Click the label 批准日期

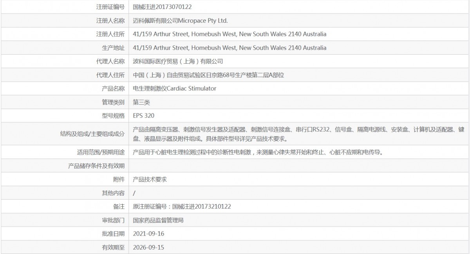113,234
